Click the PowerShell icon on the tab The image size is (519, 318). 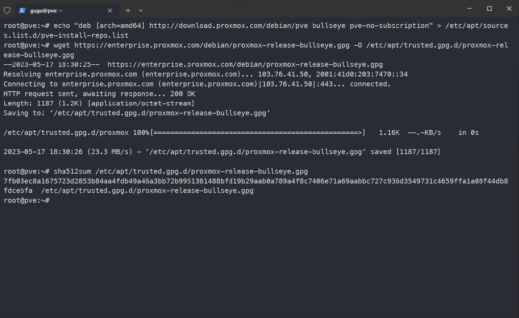(x=22, y=10)
